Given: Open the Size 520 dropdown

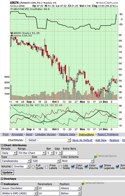Looking at the screenshot, I should coord(46,161).
